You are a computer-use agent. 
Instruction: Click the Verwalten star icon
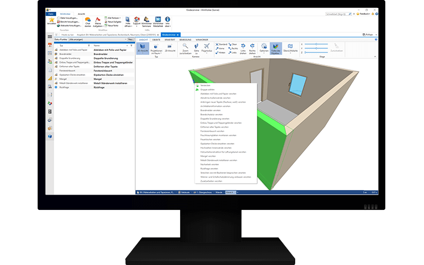point(51,19)
